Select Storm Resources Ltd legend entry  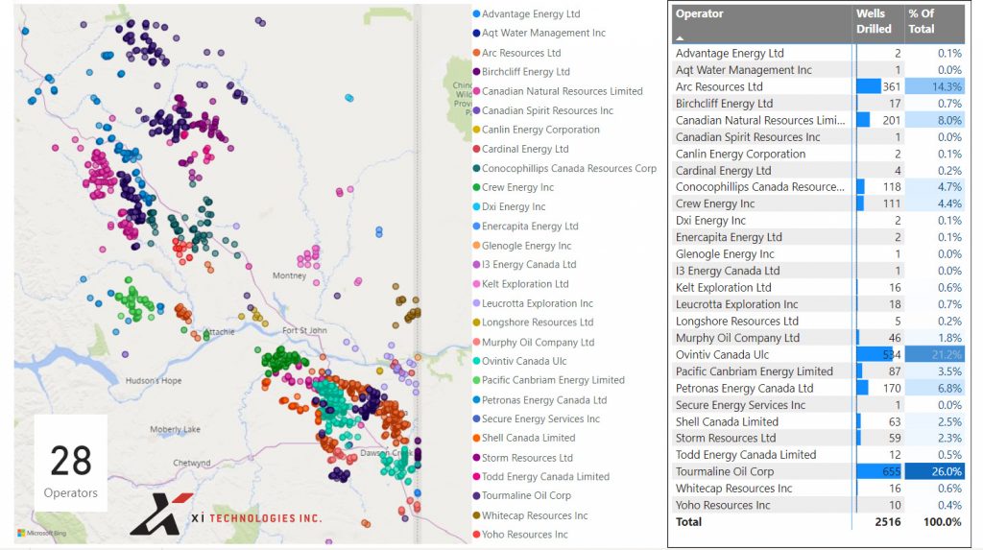[522, 457]
